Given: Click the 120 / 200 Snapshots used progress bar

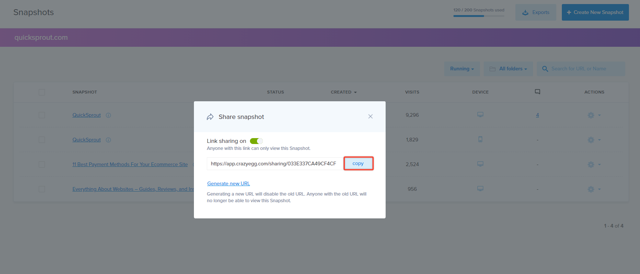Looking at the screenshot, I should (479, 16).
